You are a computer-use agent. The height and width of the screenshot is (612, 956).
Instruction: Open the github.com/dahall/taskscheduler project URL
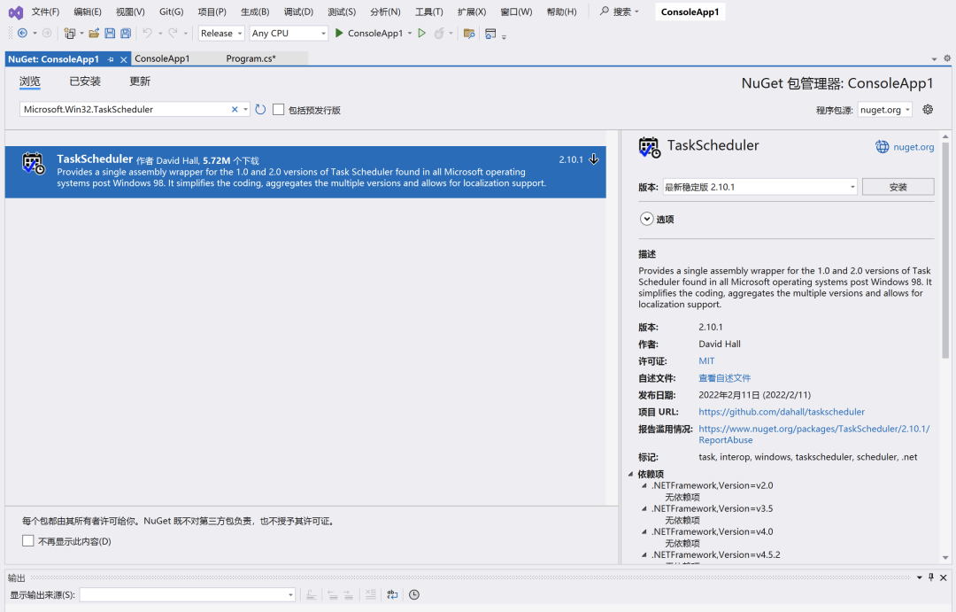pos(782,412)
